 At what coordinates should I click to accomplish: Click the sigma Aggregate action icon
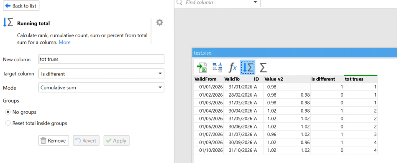pos(263,68)
